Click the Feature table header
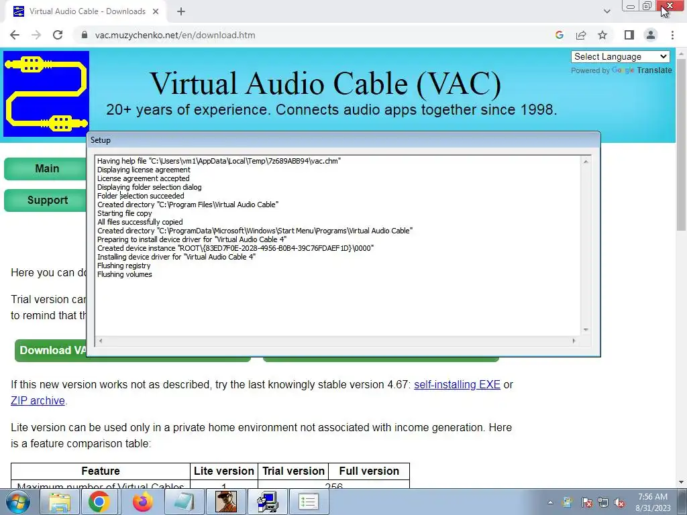 [101, 471]
